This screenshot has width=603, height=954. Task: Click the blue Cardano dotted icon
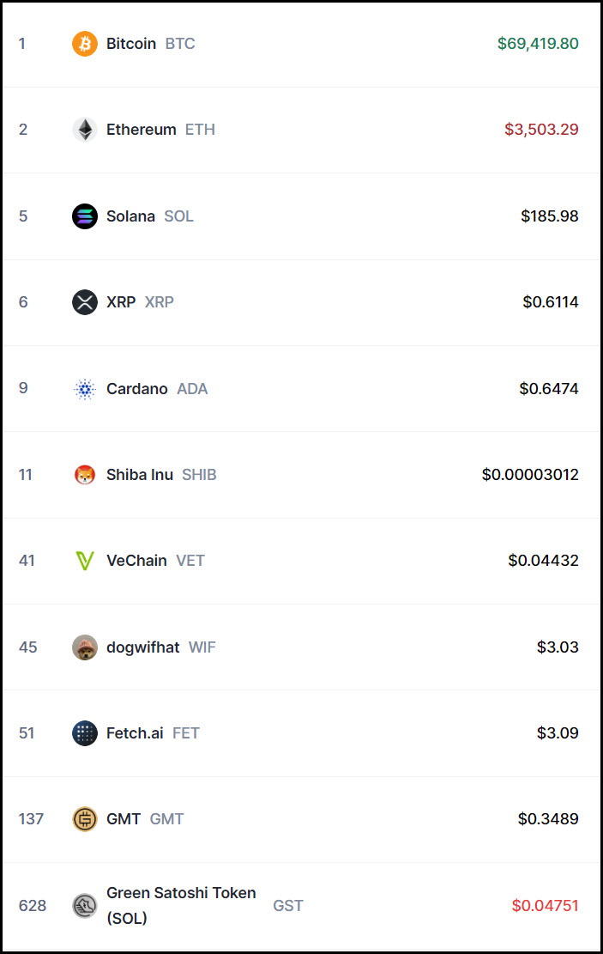pyautogui.click(x=85, y=388)
